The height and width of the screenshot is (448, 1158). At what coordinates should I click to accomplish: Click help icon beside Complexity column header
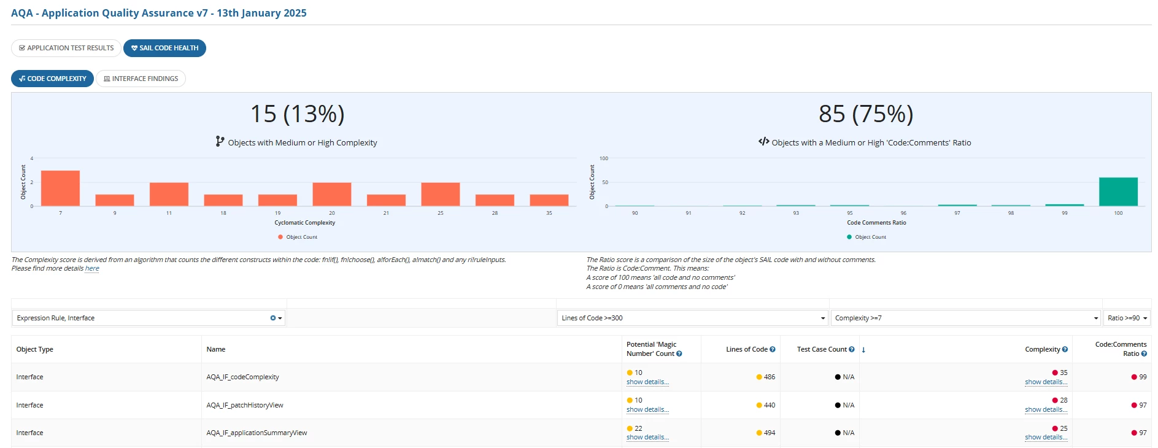[x=1065, y=349]
